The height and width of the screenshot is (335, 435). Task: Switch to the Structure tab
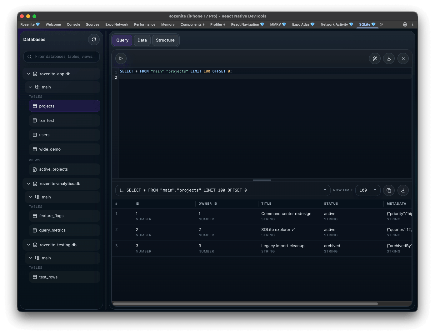[x=165, y=40]
